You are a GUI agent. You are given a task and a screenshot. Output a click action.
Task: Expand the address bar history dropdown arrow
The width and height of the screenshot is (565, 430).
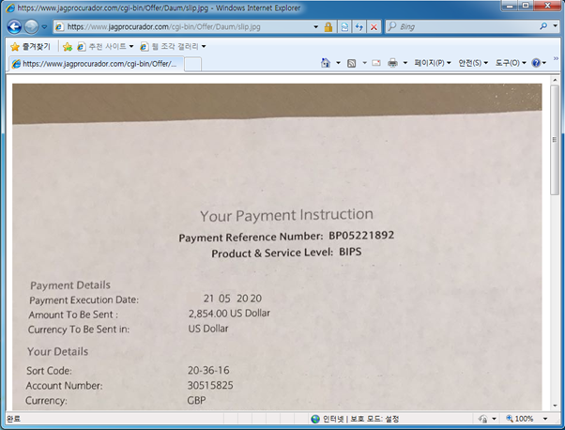(x=316, y=26)
